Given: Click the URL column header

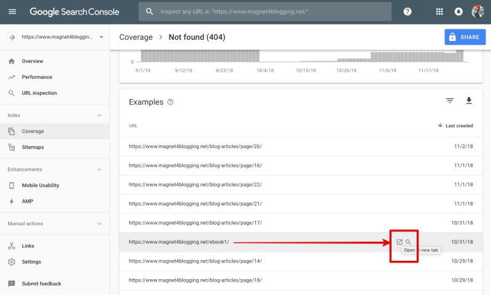Looking at the screenshot, I should tap(133, 126).
